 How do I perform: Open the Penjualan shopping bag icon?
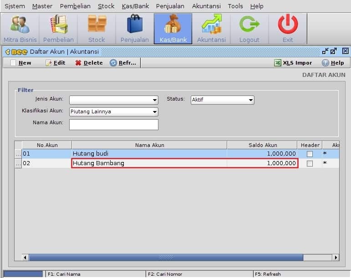click(x=135, y=29)
